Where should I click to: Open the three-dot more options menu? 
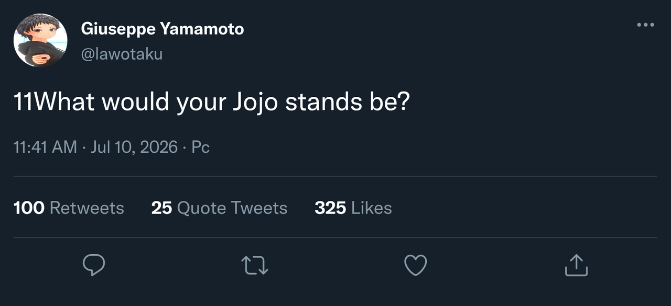[645, 25]
